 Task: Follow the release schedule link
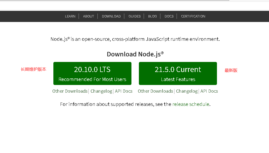coord(191,104)
